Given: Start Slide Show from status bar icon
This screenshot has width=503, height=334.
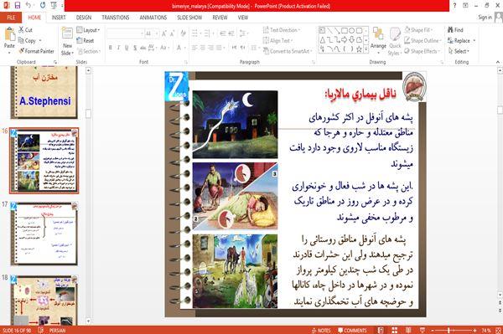Looking at the screenshot, I should point(423,330).
